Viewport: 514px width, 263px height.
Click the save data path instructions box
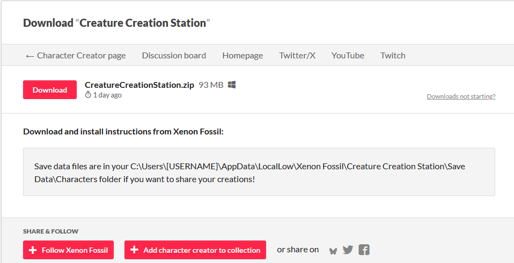tap(259, 172)
